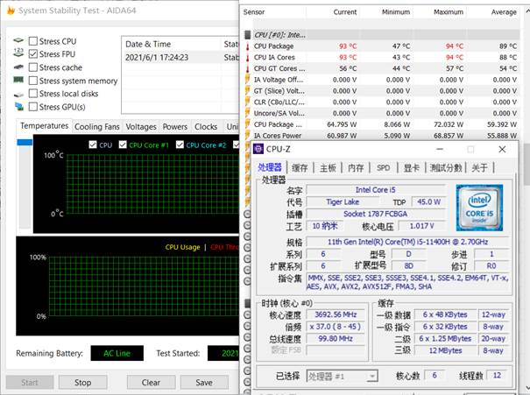Open CPU-Z SPD tab
This screenshot has width=530, height=395.
(384, 167)
